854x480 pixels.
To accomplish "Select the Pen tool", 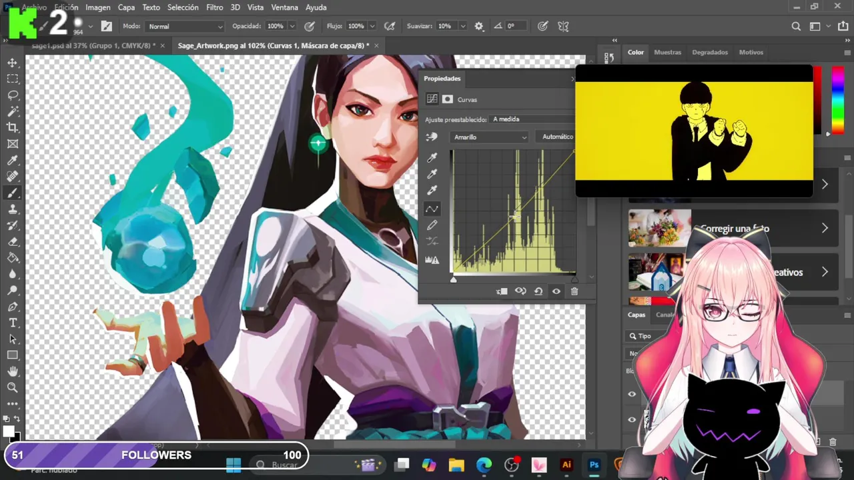I will [13, 307].
